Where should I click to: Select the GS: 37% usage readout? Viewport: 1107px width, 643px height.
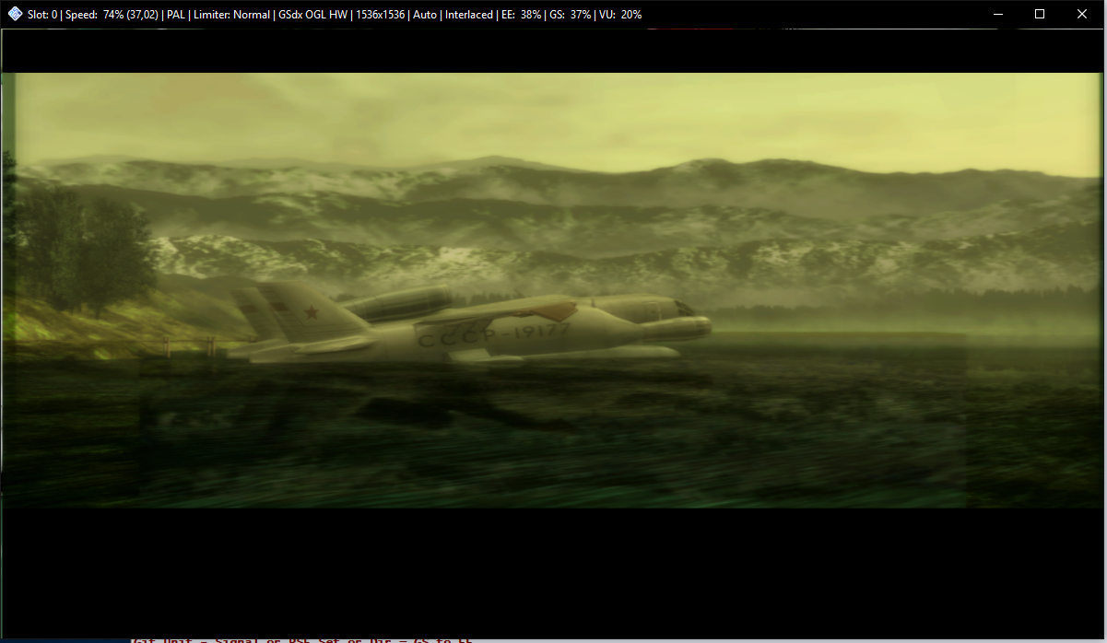point(570,14)
